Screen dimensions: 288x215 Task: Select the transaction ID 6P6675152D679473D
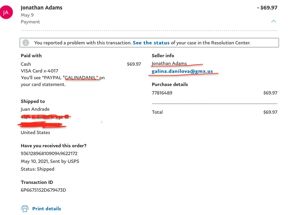[43, 190]
